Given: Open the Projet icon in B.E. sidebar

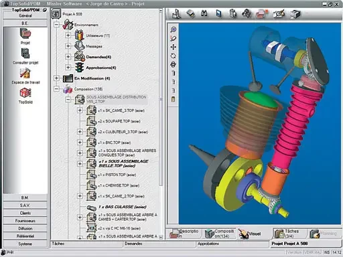Looking at the screenshot, I should 25,34.
